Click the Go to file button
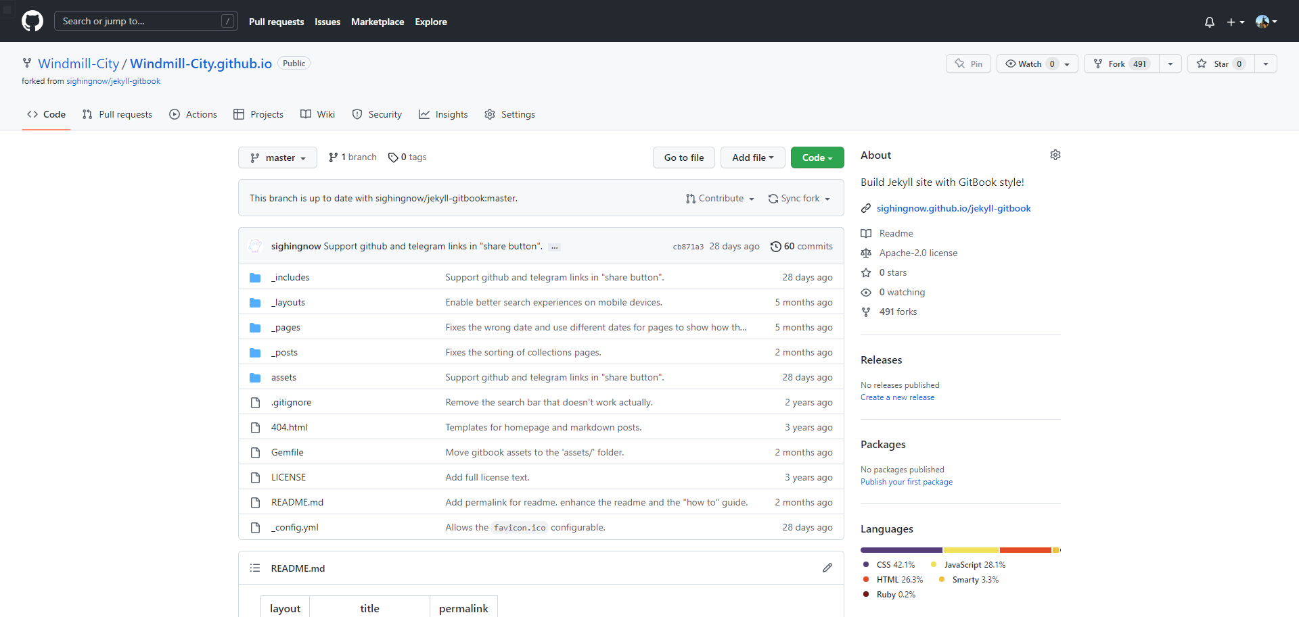The image size is (1299, 617). pyautogui.click(x=684, y=157)
